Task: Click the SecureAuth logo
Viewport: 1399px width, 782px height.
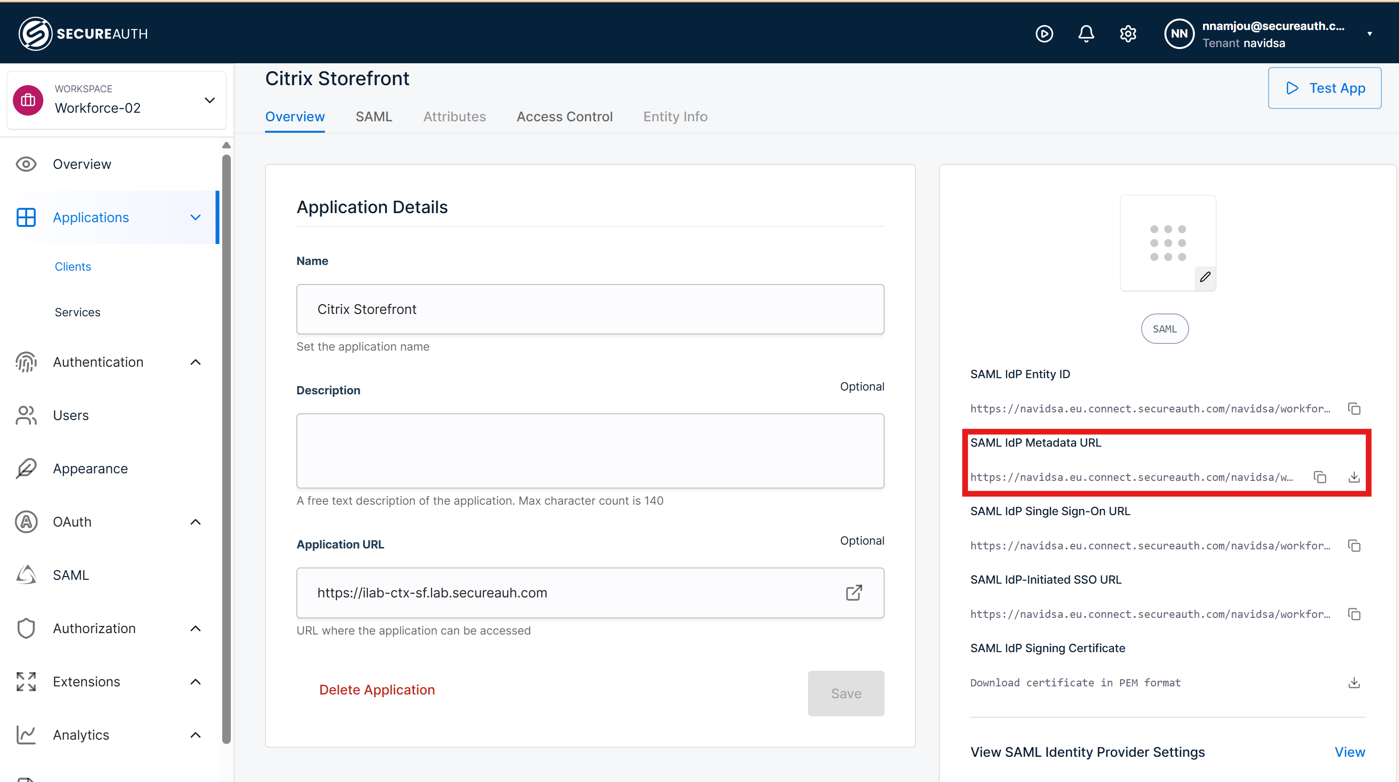Action: tap(83, 34)
